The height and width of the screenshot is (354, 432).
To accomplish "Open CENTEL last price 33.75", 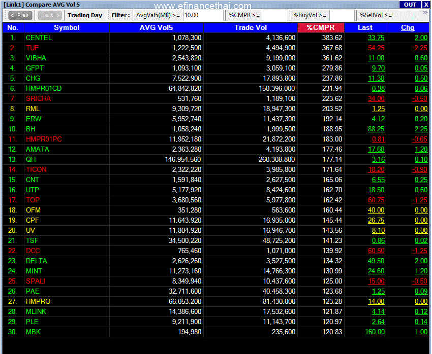I will 376,38.
